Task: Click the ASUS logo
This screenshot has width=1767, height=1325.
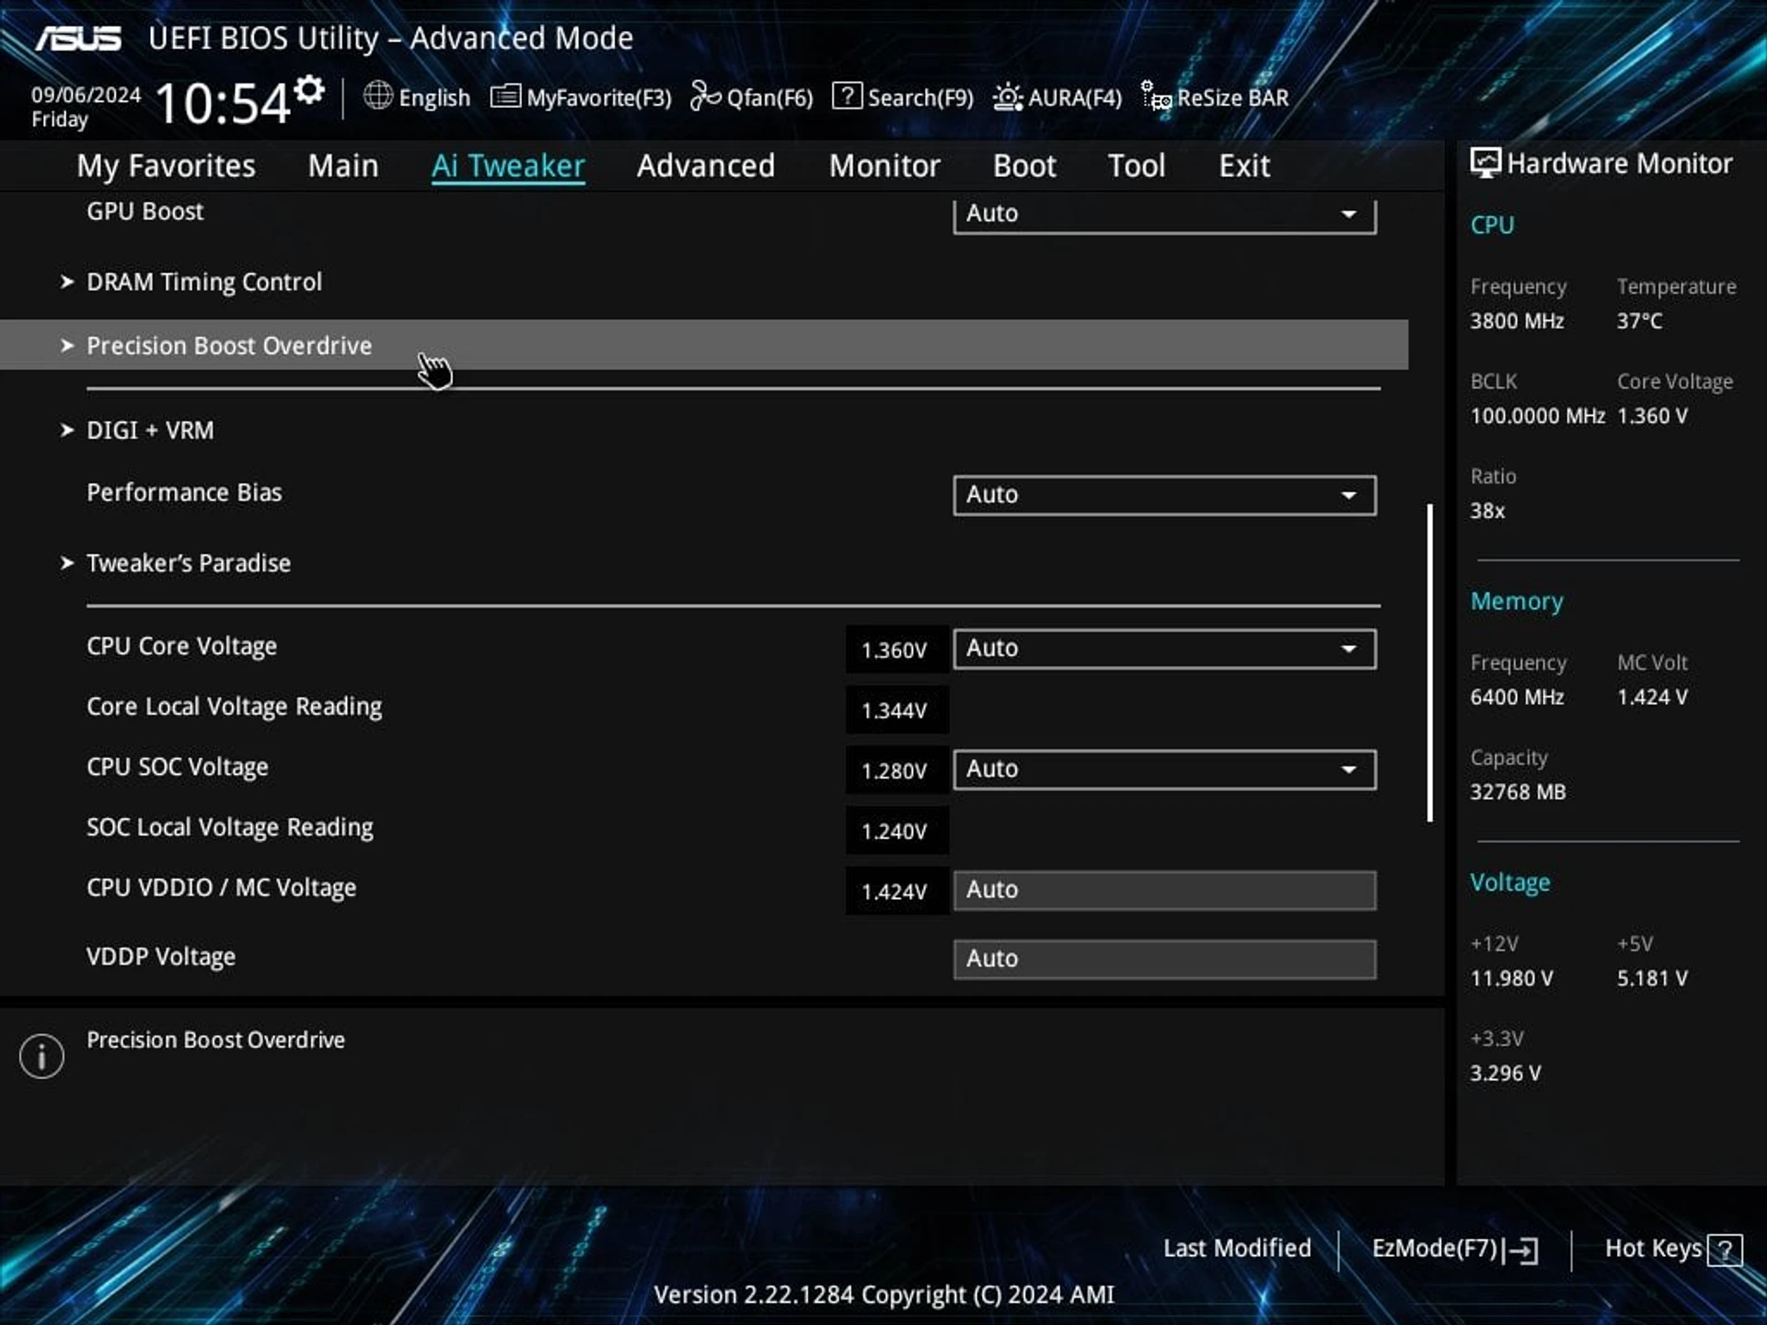Action: (x=78, y=39)
